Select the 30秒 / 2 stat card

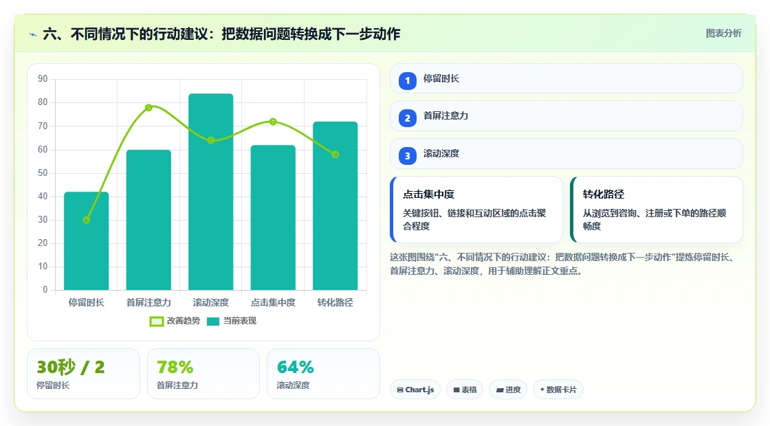83,374
